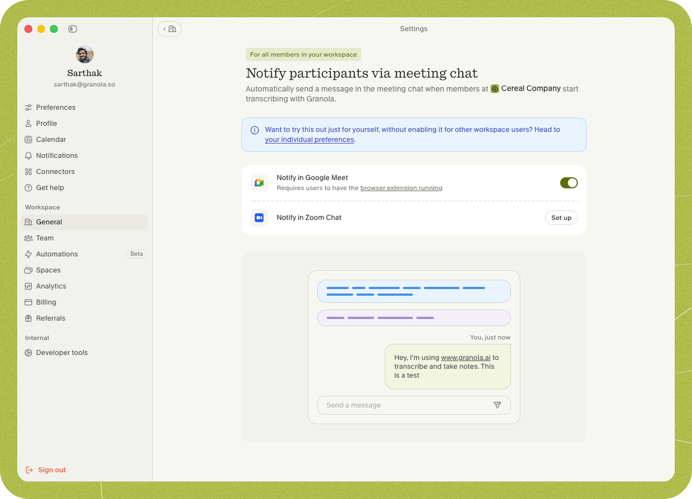Open the www.granola.ai link in preview
Image resolution: width=692 pixels, height=499 pixels.
[466, 358]
